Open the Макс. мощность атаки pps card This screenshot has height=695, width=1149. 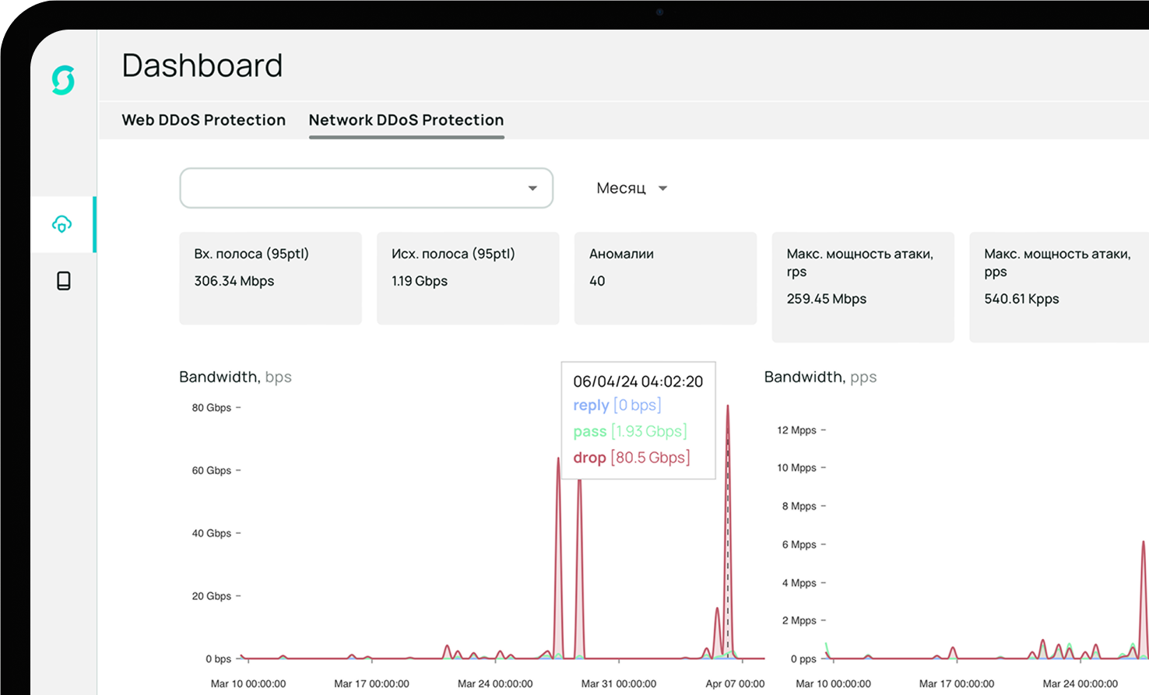point(1059,286)
